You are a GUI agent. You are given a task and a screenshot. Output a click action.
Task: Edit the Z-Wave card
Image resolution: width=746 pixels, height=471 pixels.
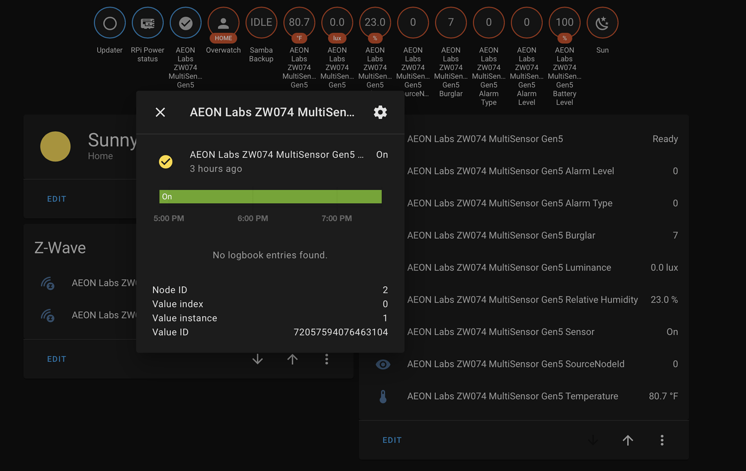click(57, 359)
